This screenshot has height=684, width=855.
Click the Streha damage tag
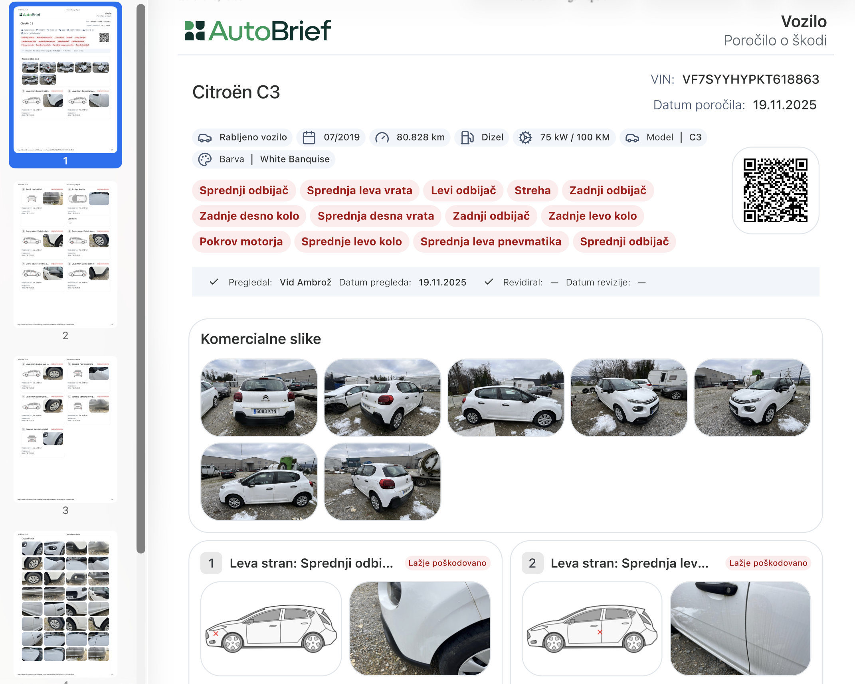pos(532,190)
